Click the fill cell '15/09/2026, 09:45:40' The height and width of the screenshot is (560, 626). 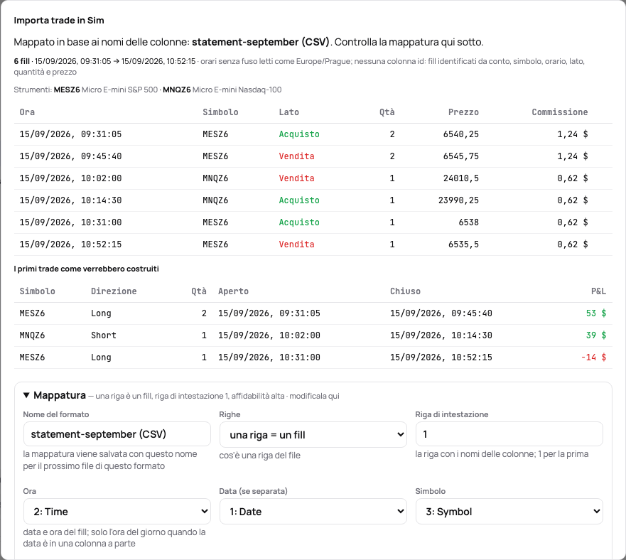(x=70, y=156)
